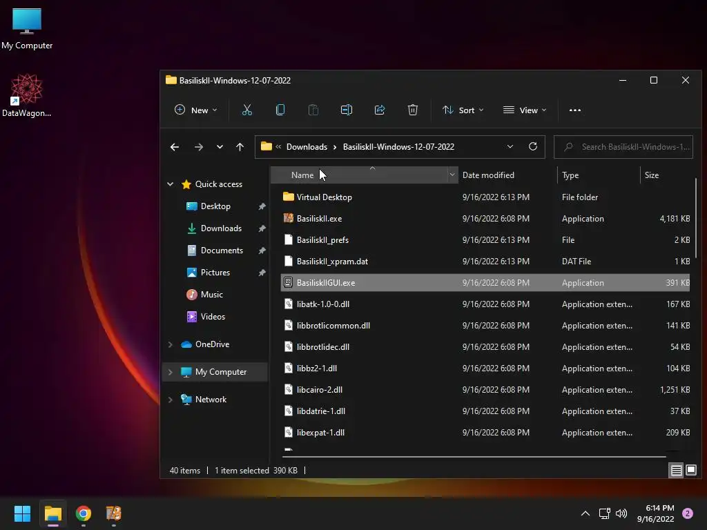Select libexpat-1.dll file
707x530 pixels.
coord(320,433)
